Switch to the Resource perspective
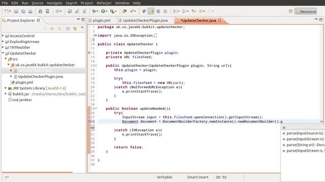This screenshot has height=182, width=325. click(x=306, y=12)
